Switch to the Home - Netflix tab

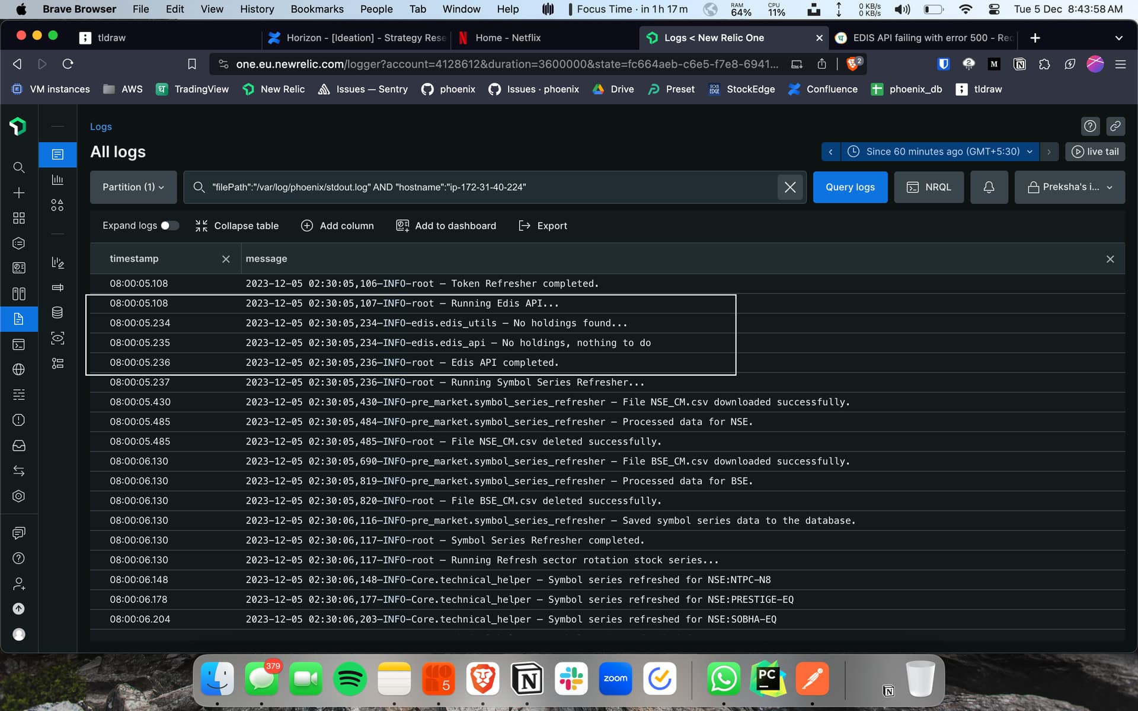click(508, 38)
